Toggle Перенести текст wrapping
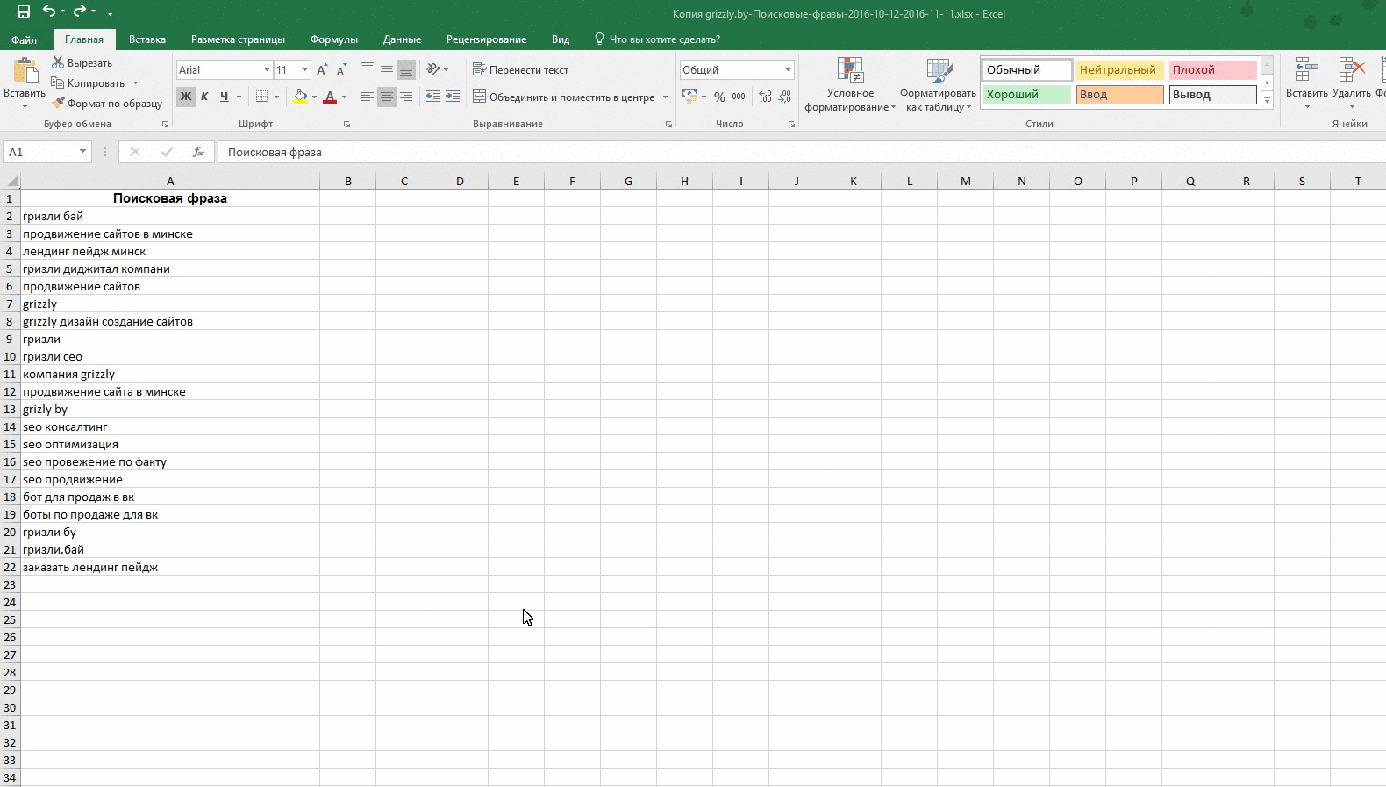The height and width of the screenshot is (787, 1386). [x=521, y=69]
